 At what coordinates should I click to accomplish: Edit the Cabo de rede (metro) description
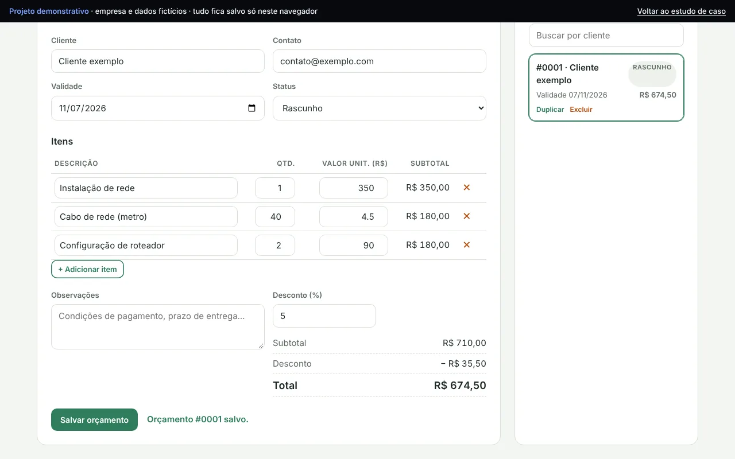146,216
